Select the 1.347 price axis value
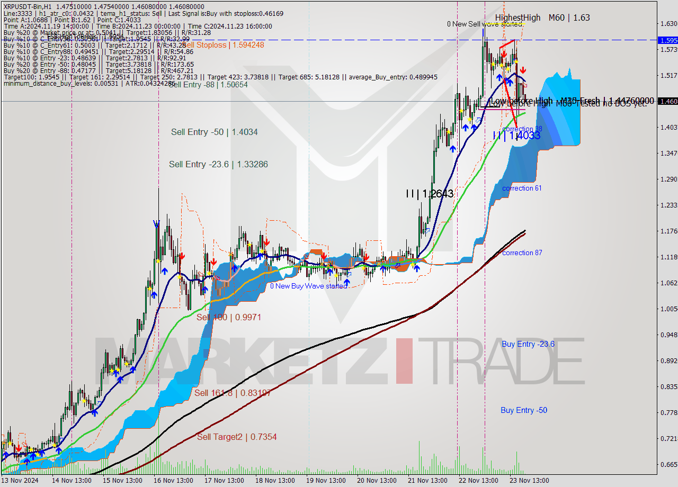The height and width of the screenshot is (487, 678). (668, 154)
